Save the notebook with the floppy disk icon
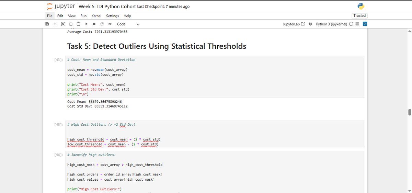 47,24
